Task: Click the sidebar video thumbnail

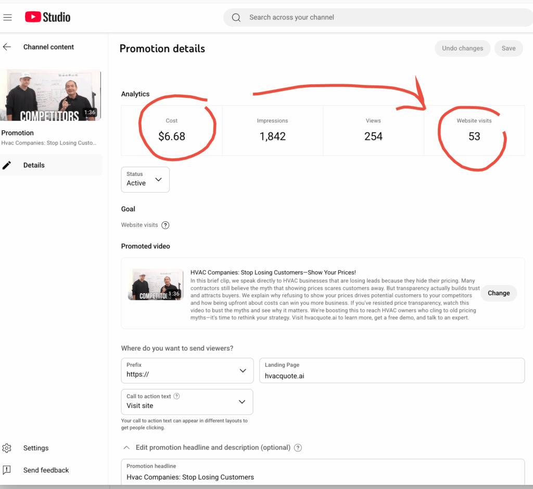Action: tap(50, 95)
